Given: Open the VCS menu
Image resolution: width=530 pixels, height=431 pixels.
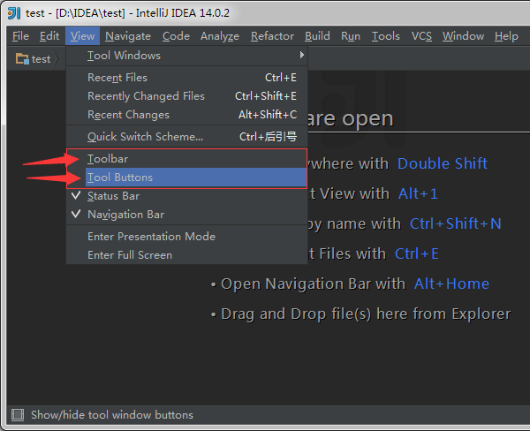Looking at the screenshot, I should tap(421, 36).
